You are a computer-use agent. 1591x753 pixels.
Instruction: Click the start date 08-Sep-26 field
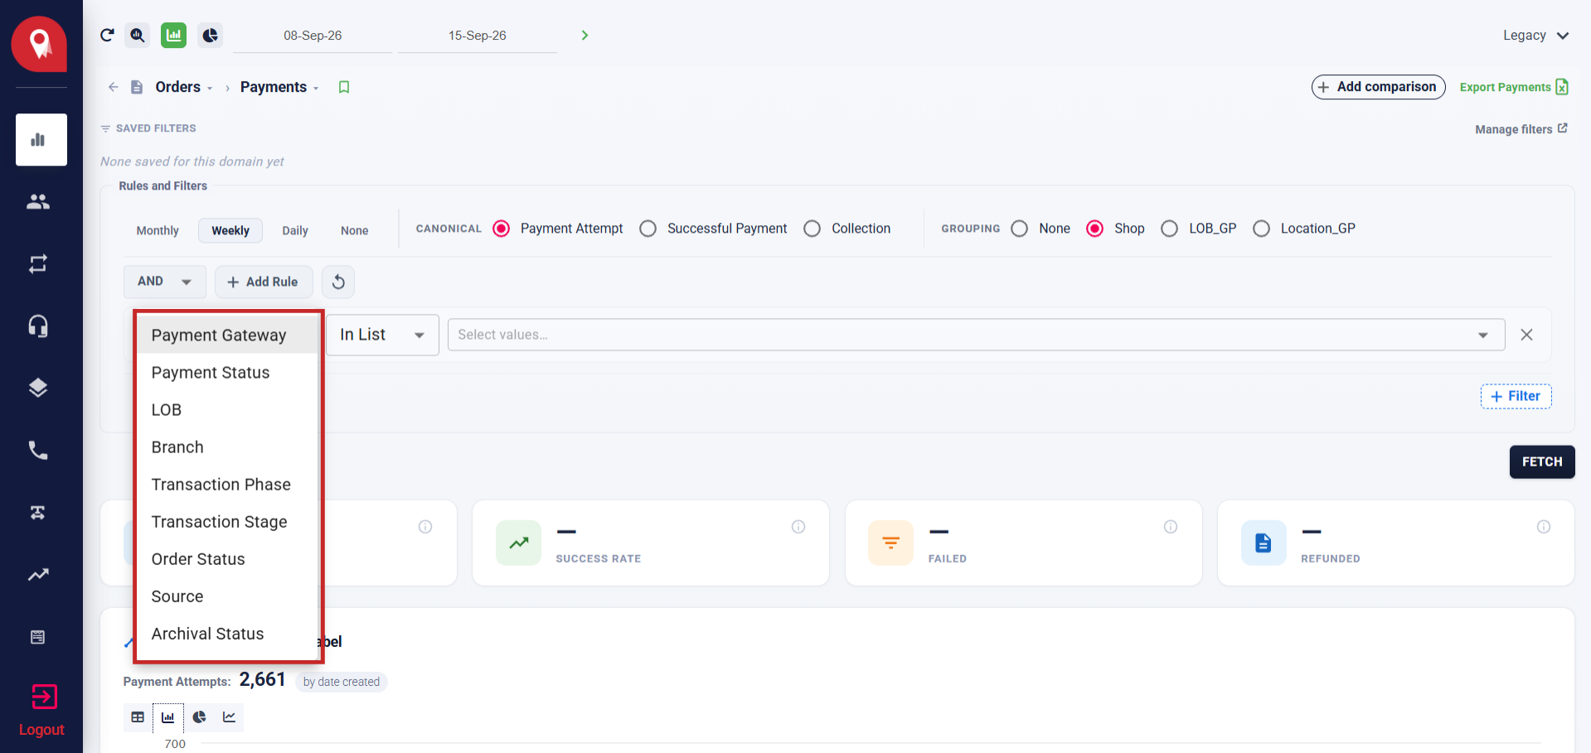pos(313,36)
